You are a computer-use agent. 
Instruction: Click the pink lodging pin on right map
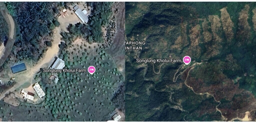187,60
